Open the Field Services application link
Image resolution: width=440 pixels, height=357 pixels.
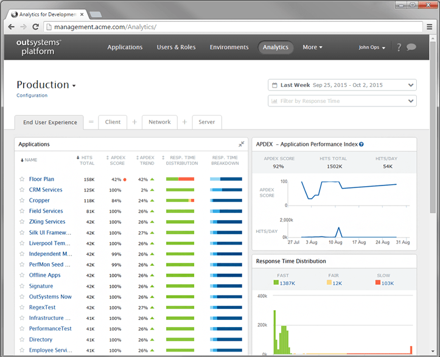[x=46, y=211]
